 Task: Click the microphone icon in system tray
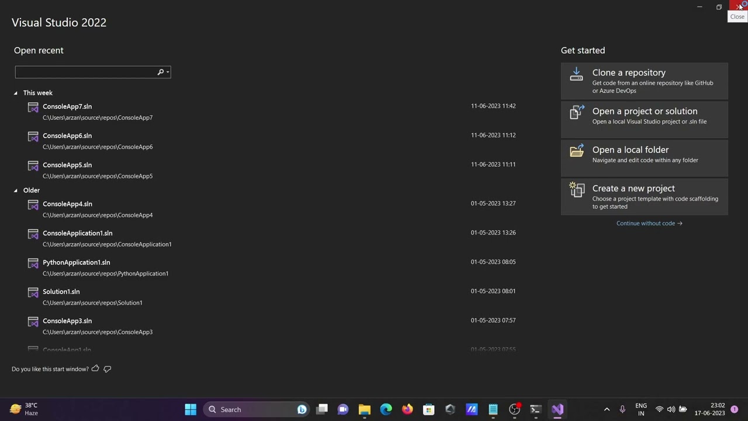pos(622,409)
